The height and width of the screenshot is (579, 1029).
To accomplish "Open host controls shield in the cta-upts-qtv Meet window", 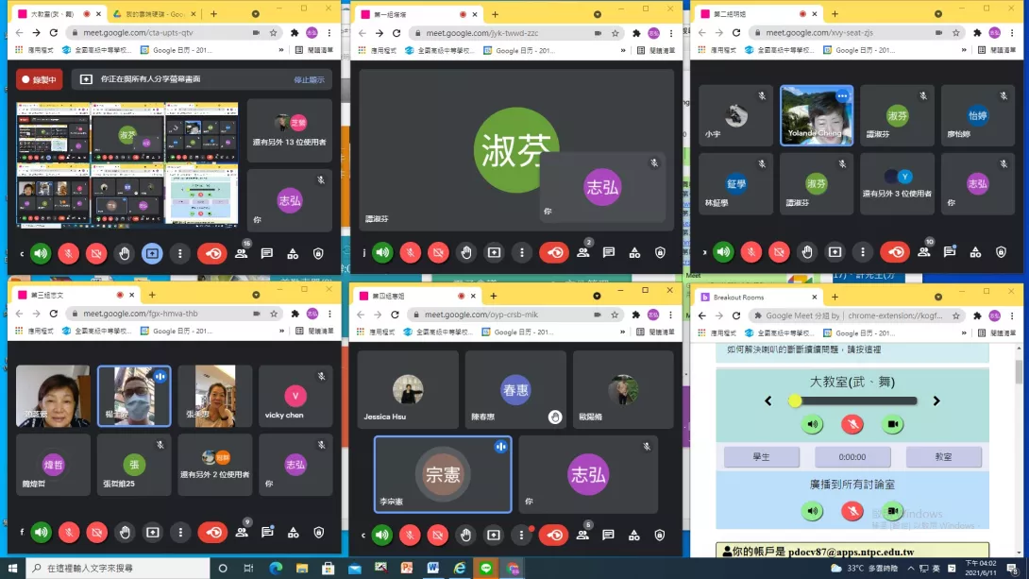I will pos(318,253).
